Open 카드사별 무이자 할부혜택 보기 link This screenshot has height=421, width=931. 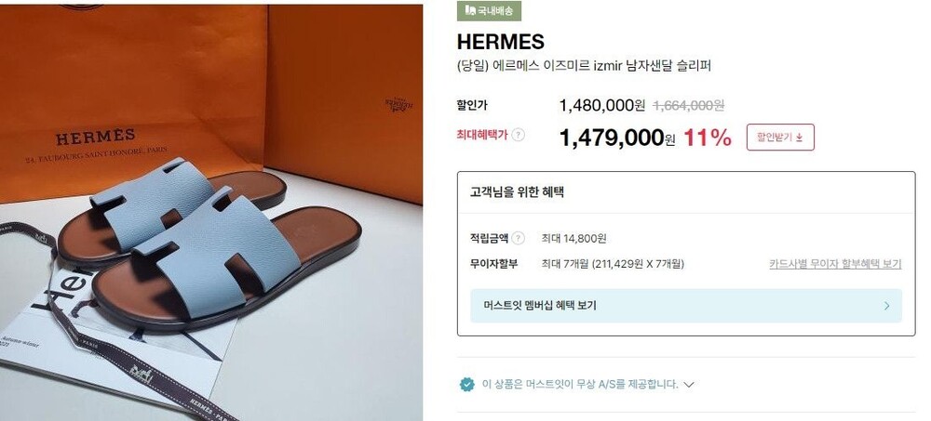(x=835, y=264)
